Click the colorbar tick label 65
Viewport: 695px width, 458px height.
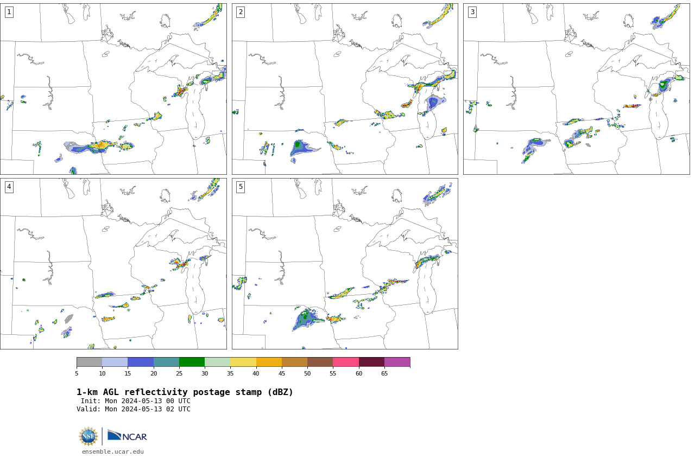tap(384, 373)
